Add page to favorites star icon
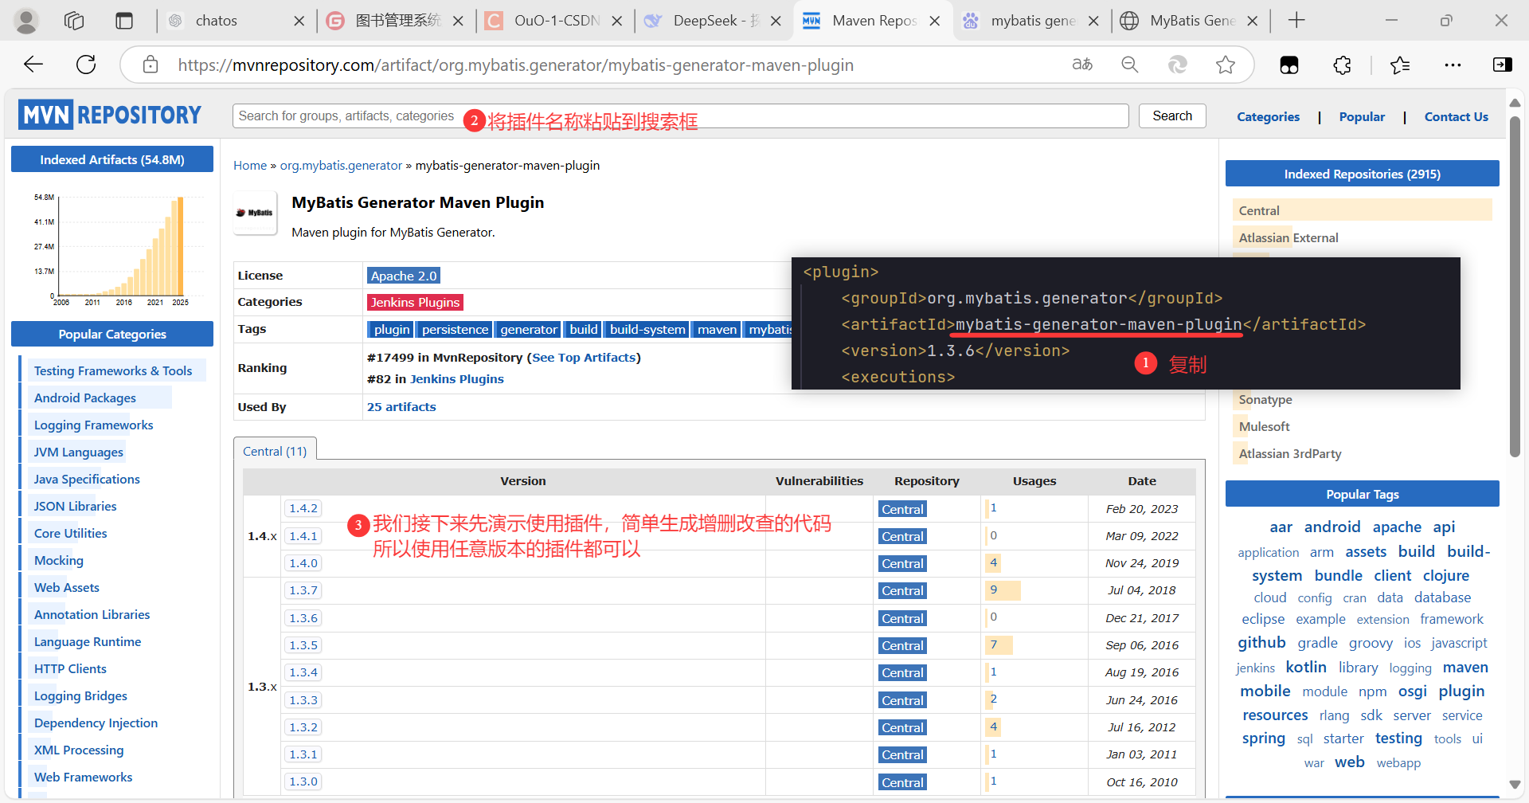This screenshot has width=1529, height=803. [x=1226, y=65]
